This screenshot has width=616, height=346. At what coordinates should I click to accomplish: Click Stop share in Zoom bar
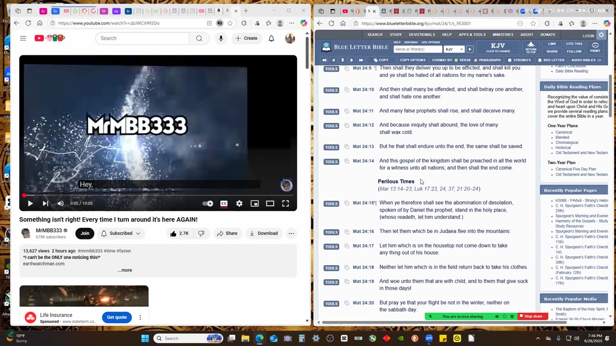coord(533,316)
